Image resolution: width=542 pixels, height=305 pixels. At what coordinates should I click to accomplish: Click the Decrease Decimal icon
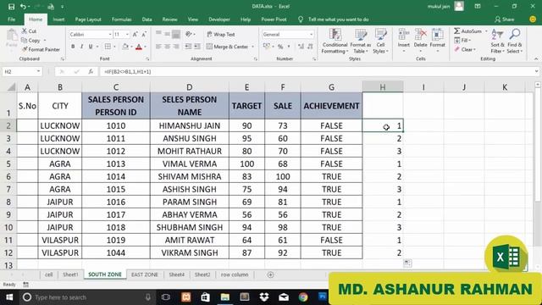tap(311, 47)
